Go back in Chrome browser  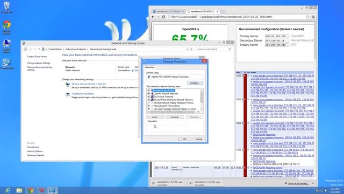[x=153, y=17]
